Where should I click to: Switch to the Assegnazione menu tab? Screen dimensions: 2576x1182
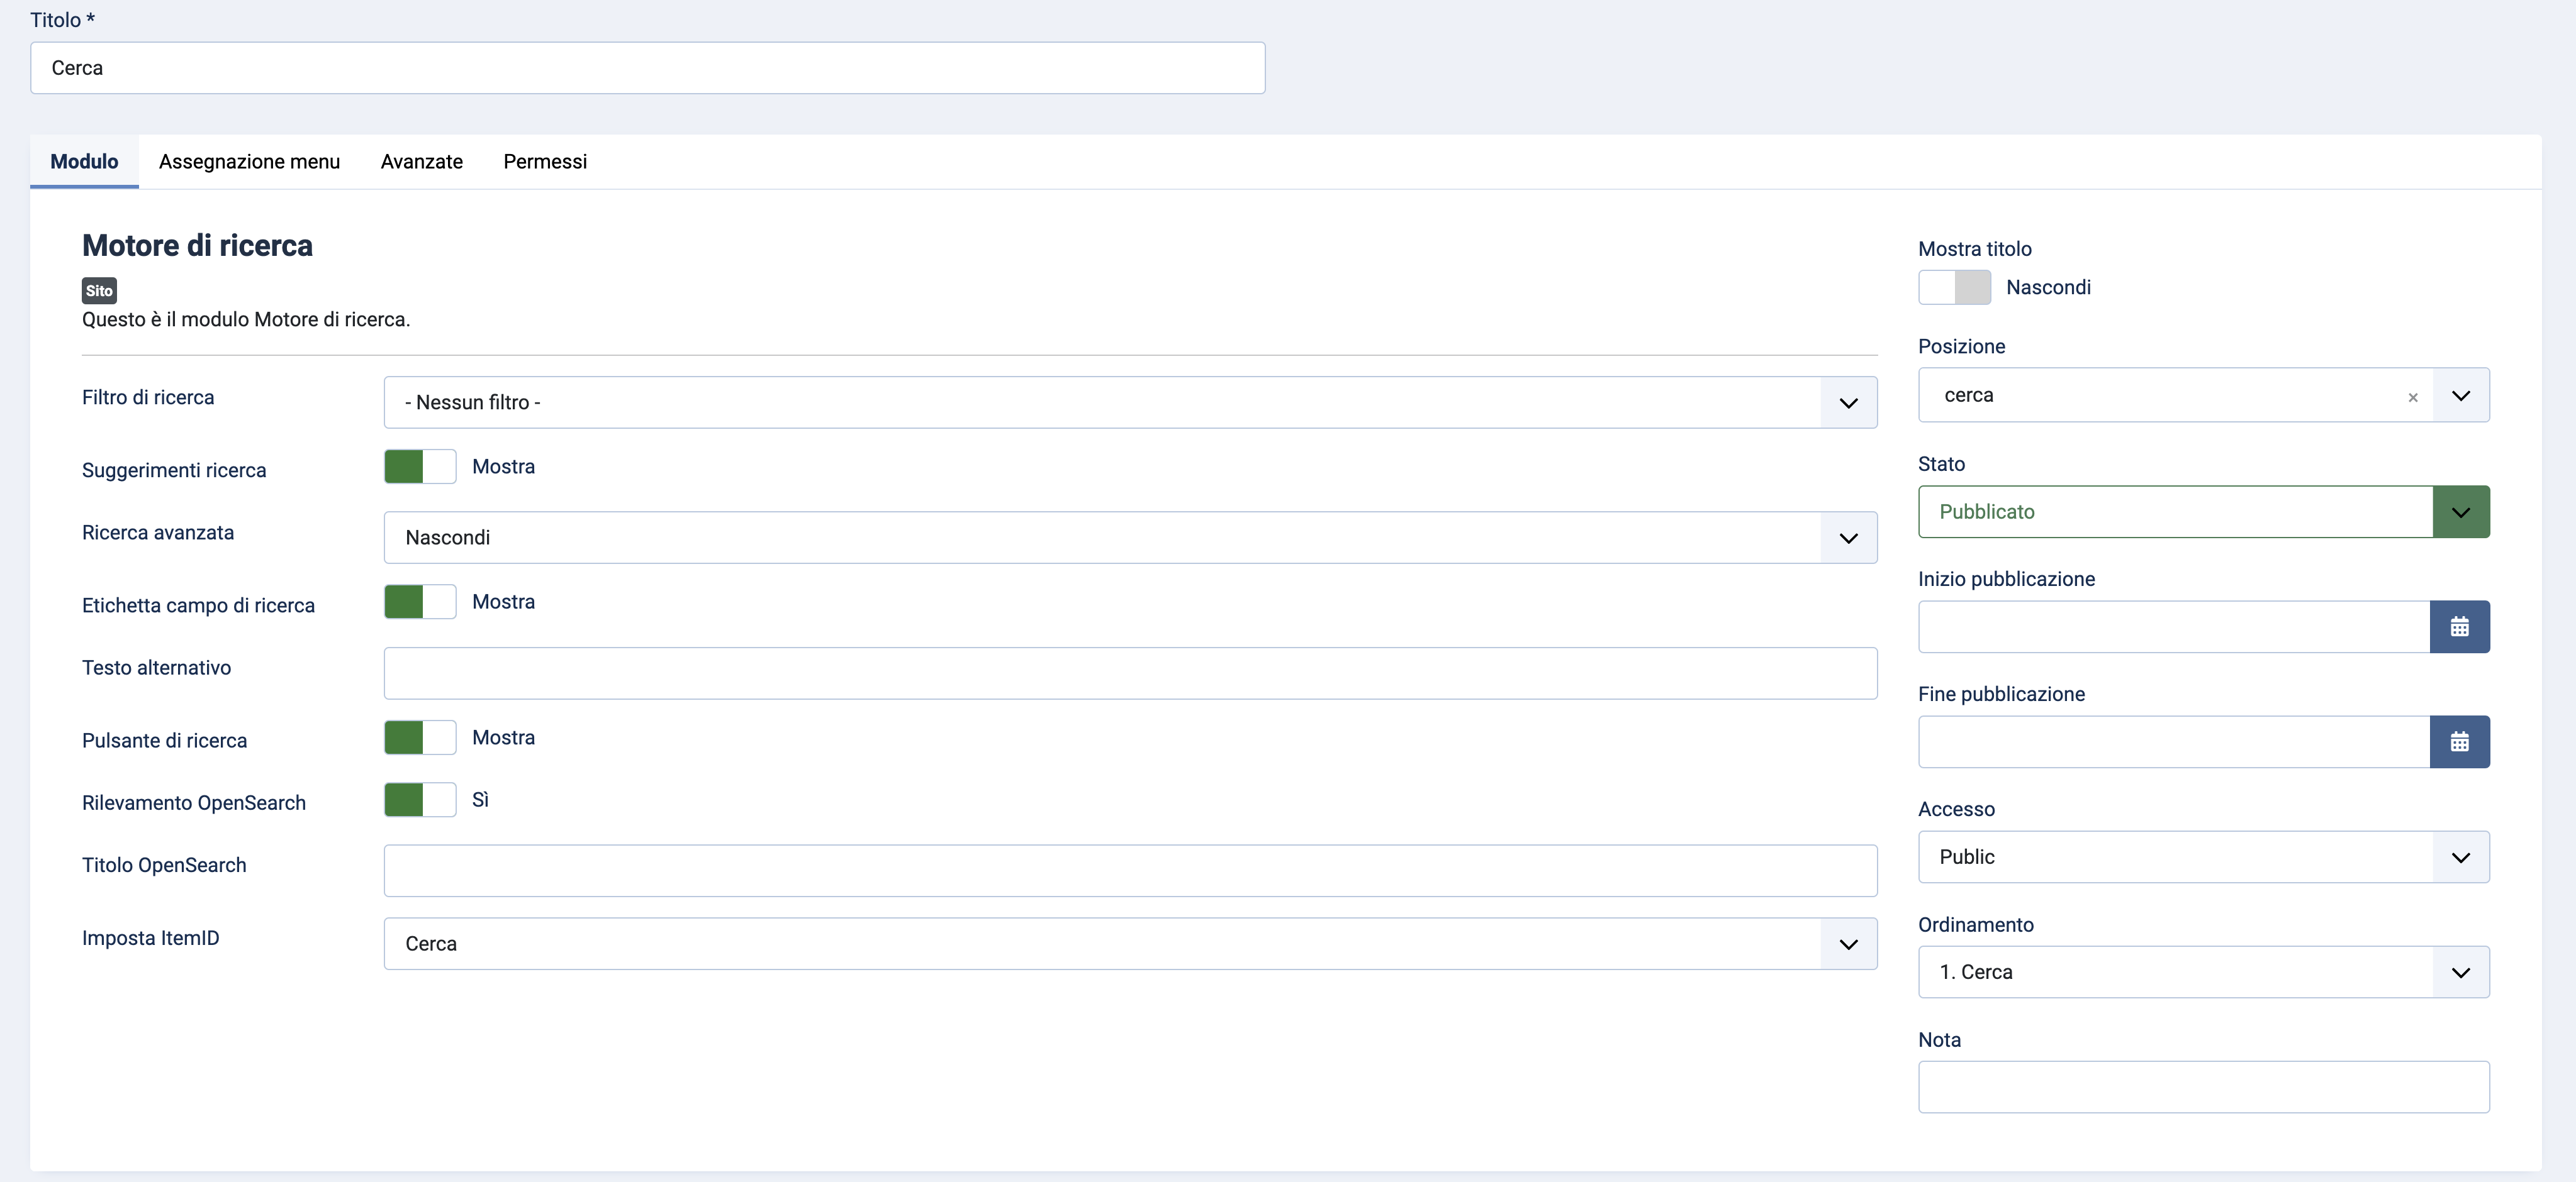pyautogui.click(x=249, y=161)
